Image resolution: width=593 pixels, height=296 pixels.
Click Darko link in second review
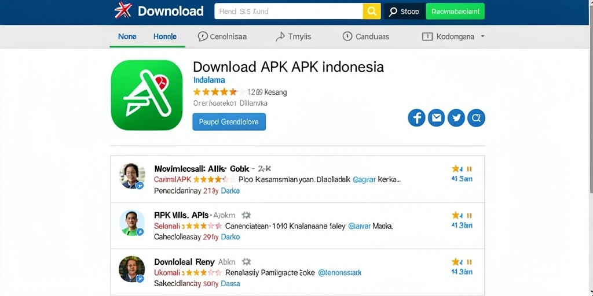point(230,238)
